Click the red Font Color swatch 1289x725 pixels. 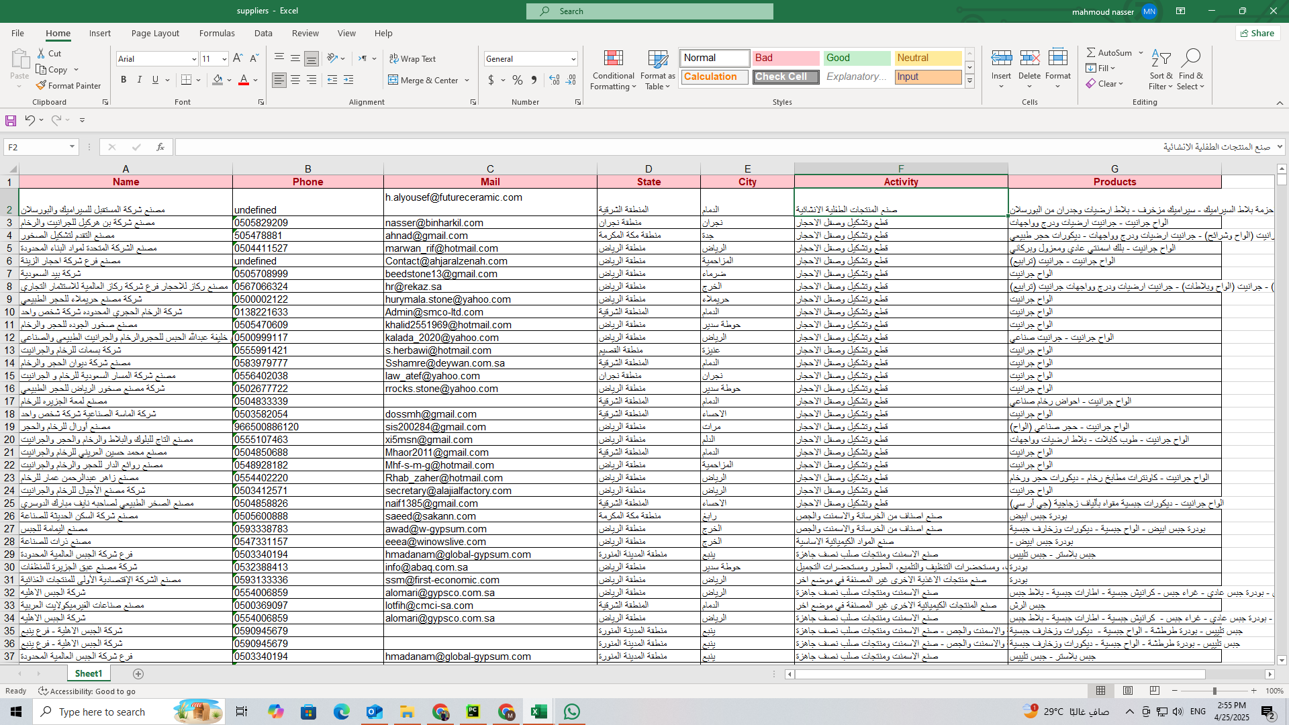point(244,80)
